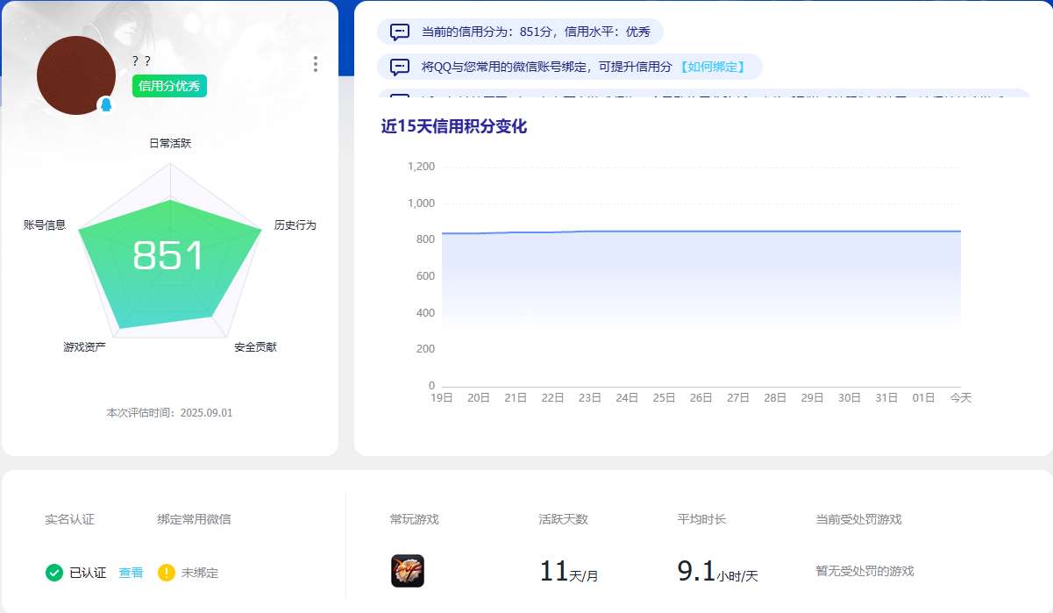This screenshot has width=1053, height=613.
Task: Click chat bubble icon beside current credit score
Action: pos(400,32)
